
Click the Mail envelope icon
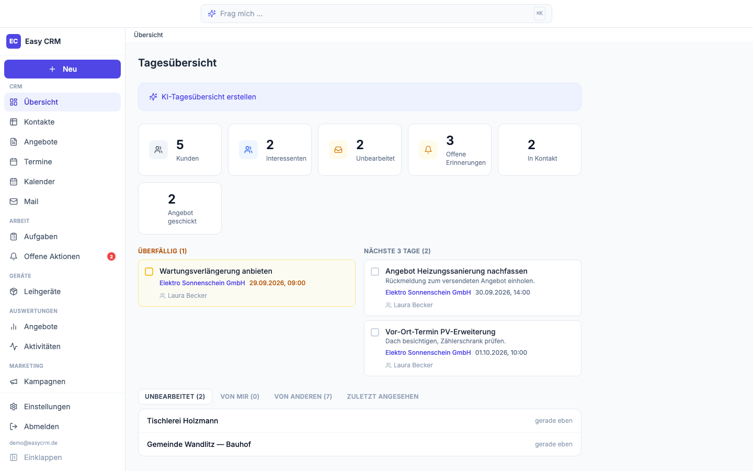click(14, 201)
